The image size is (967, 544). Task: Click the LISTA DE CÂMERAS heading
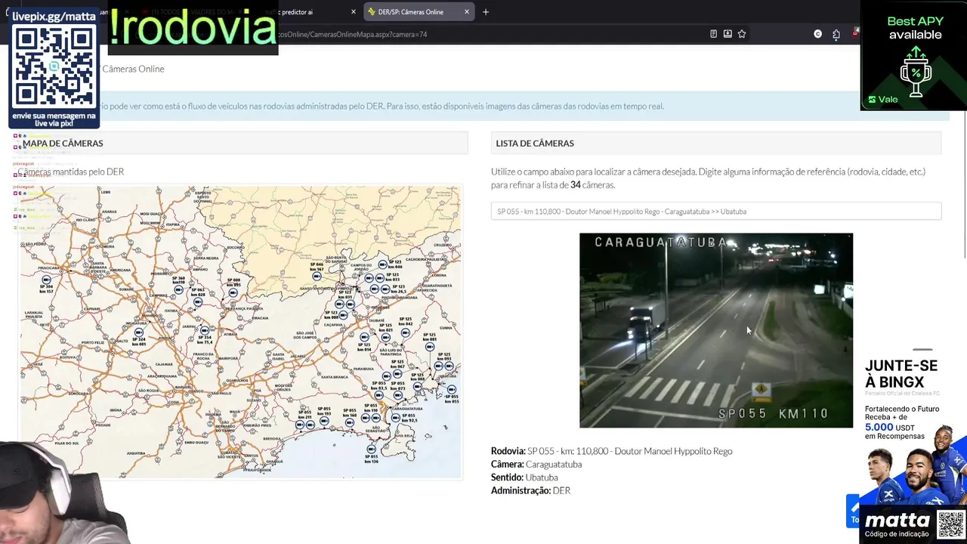coord(535,143)
